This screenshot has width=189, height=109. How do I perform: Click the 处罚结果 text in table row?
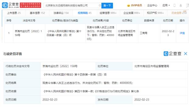pyautogui.click(x=100, y=33)
